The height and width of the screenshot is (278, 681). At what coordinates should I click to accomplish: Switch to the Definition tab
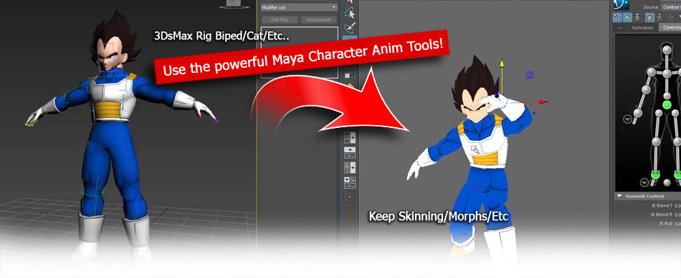click(x=642, y=28)
